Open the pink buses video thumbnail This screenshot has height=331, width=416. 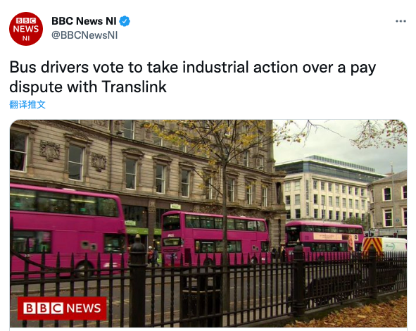(208, 223)
